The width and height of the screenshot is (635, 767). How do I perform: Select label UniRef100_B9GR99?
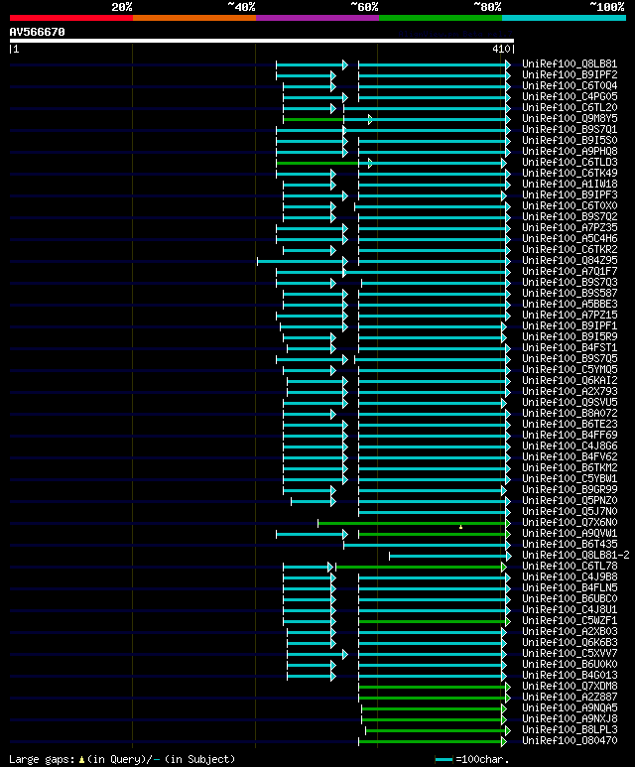(x=570, y=489)
